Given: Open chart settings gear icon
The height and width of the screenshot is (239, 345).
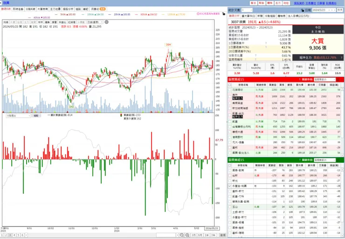Looking at the screenshot, I should coord(106,22).
